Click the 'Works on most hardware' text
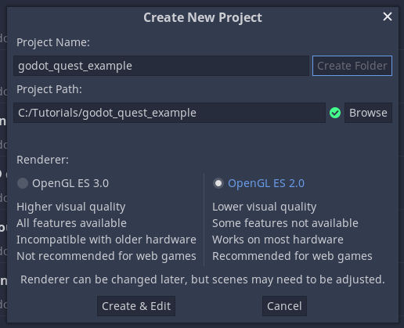 (278, 240)
